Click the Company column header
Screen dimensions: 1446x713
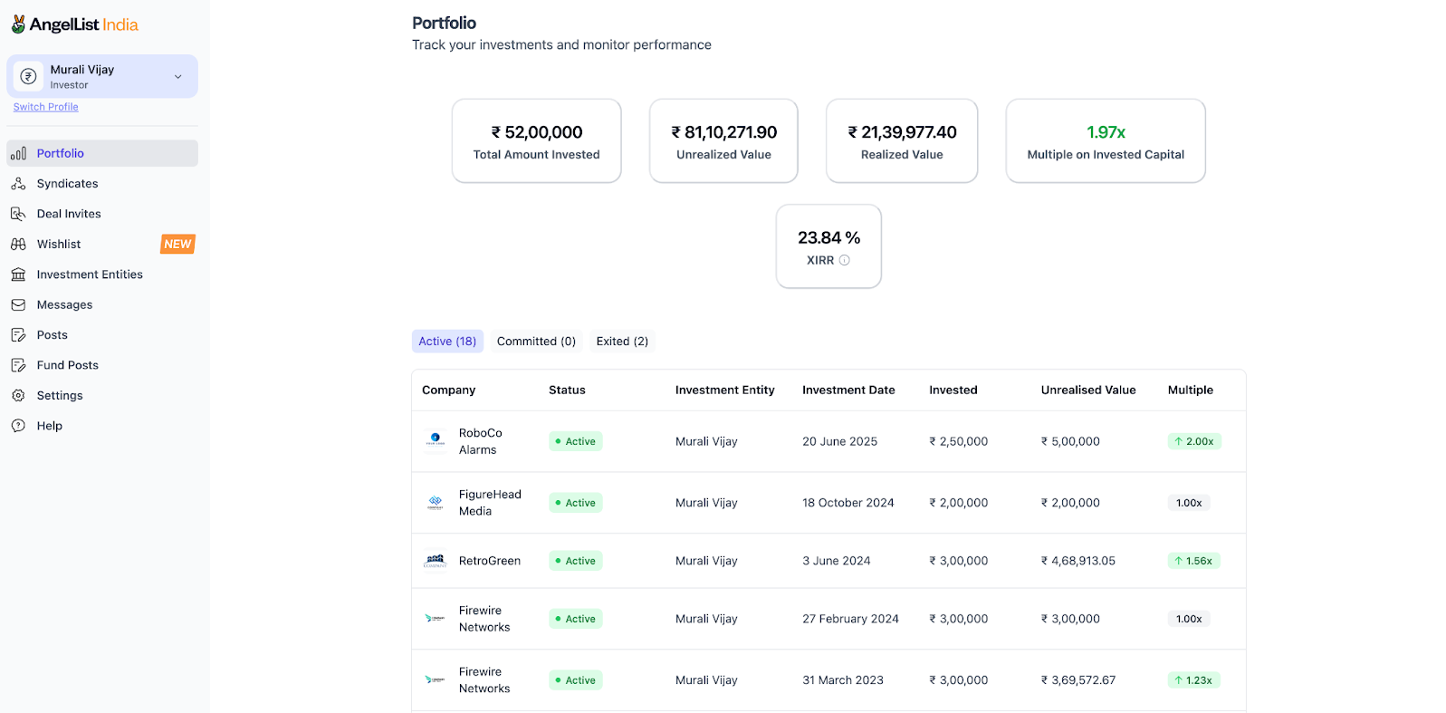click(449, 390)
